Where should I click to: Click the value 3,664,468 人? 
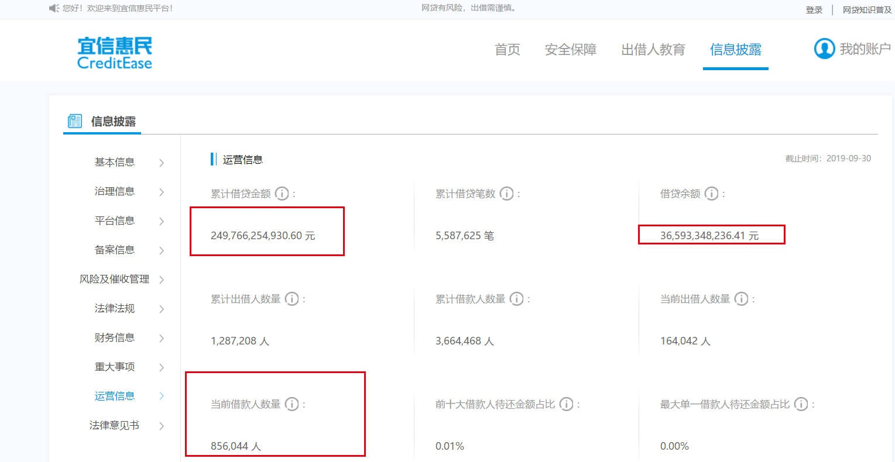(465, 341)
